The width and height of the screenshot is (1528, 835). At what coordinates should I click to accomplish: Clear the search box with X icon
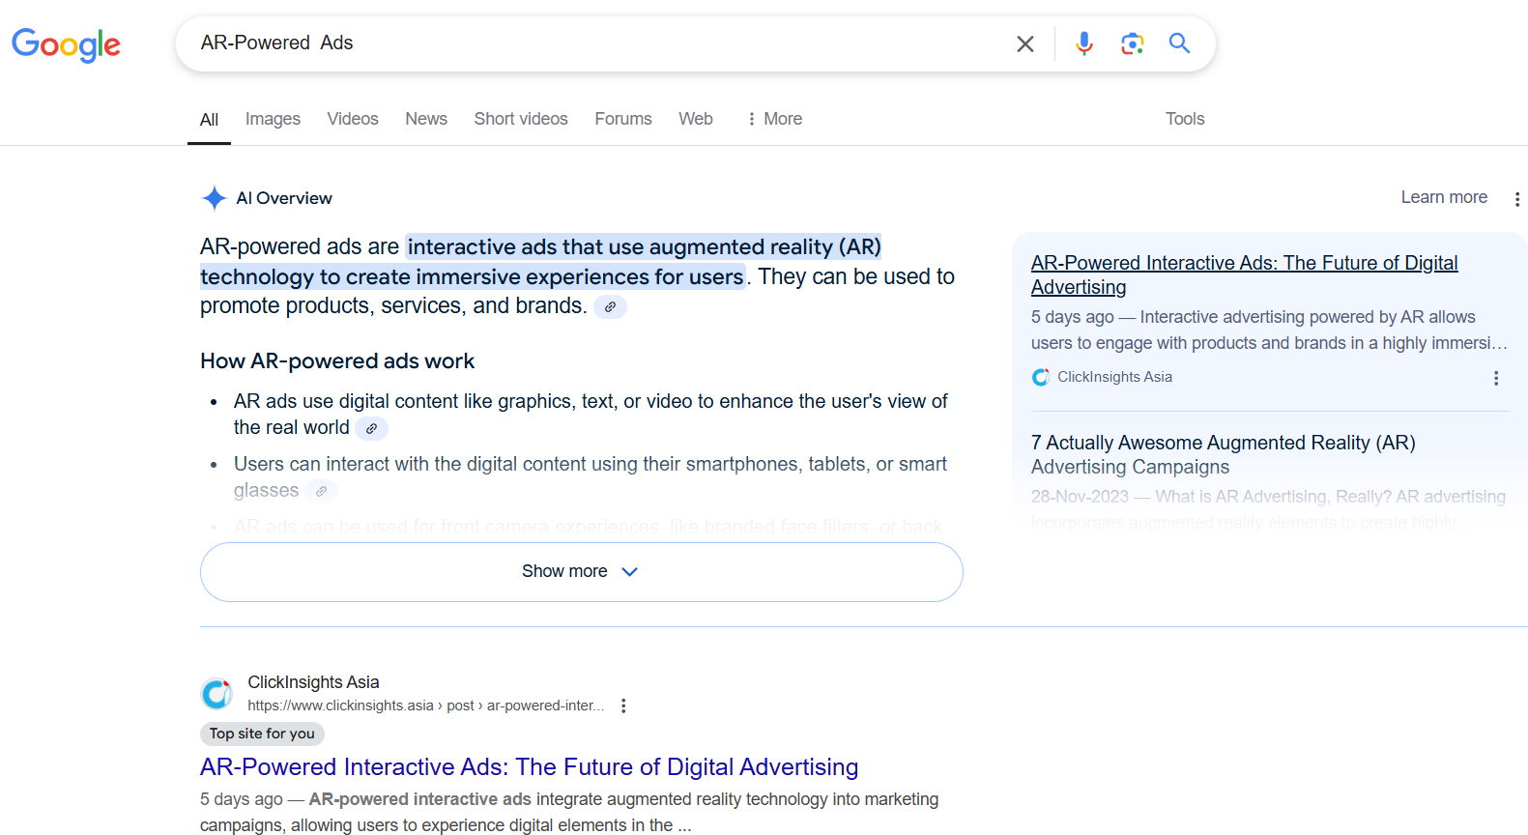coord(1025,43)
